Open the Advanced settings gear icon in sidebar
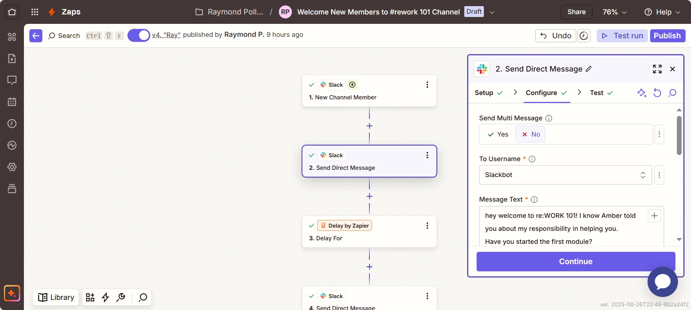The height and width of the screenshot is (310, 691). click(12, 167)
